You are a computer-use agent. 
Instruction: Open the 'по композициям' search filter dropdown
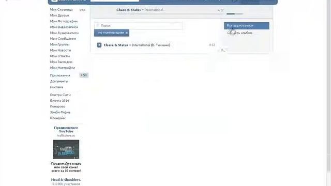112,33
